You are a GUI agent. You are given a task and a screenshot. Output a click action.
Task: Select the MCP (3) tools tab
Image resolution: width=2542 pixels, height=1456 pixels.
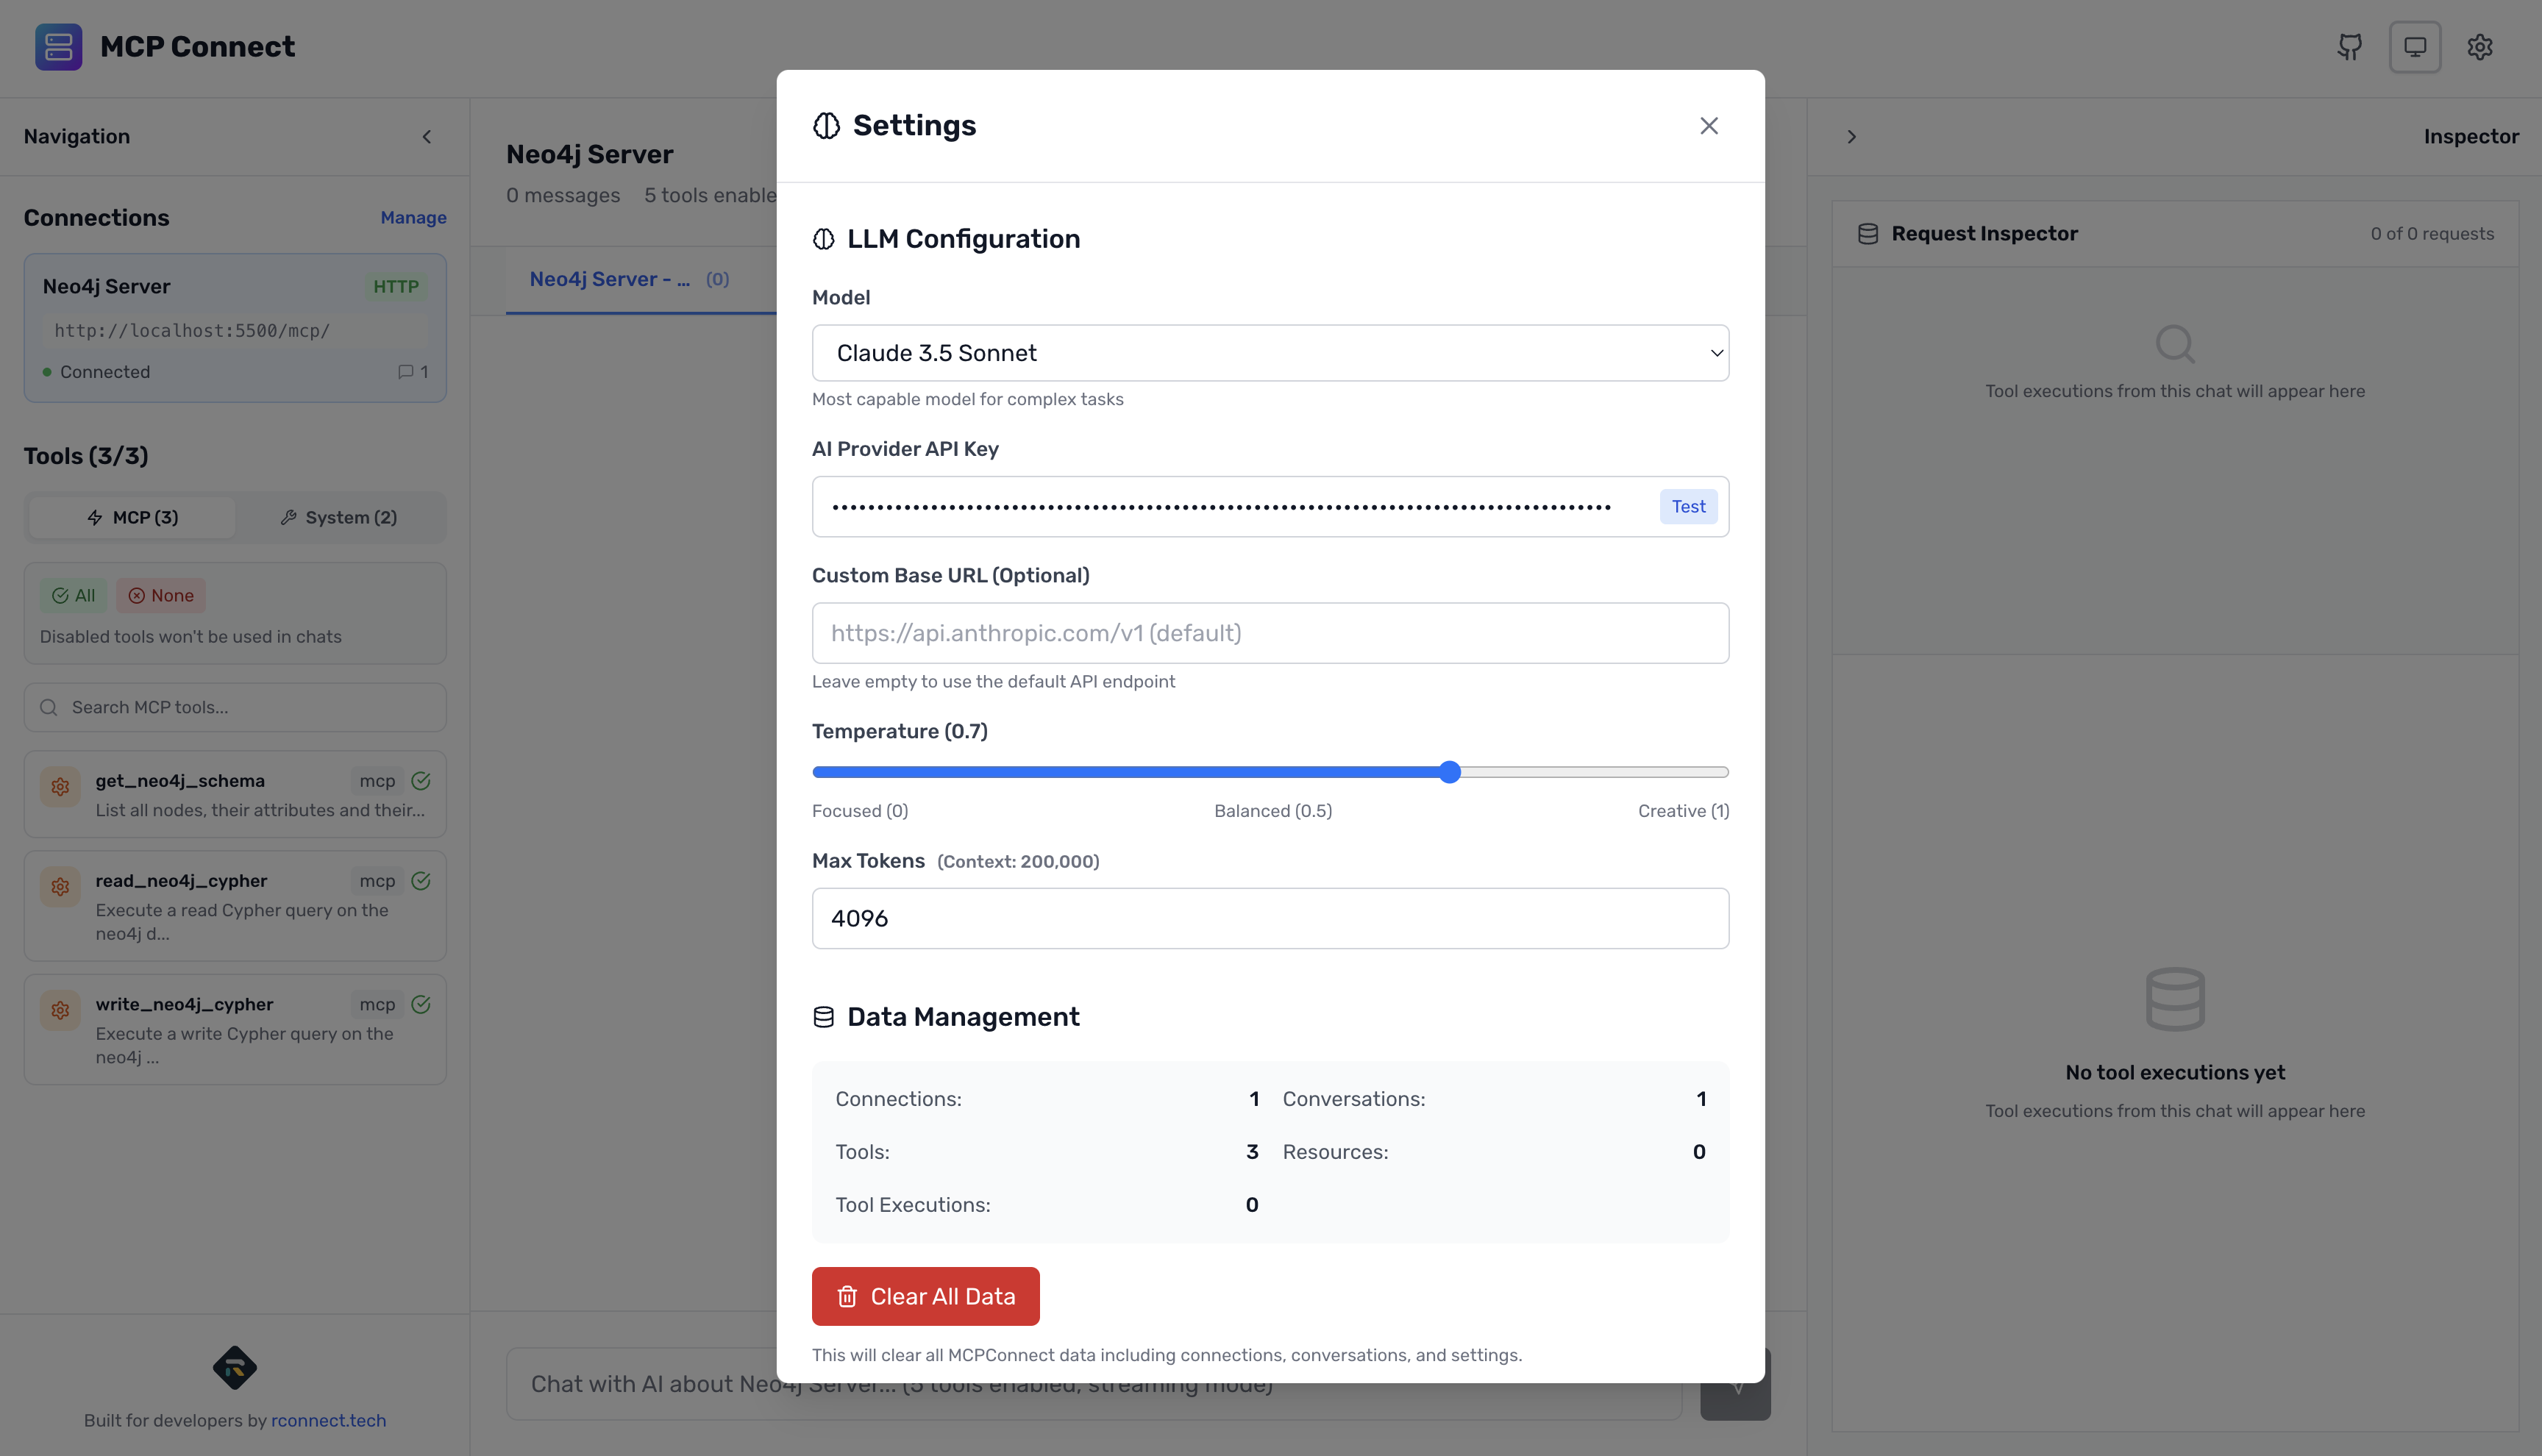132,517
